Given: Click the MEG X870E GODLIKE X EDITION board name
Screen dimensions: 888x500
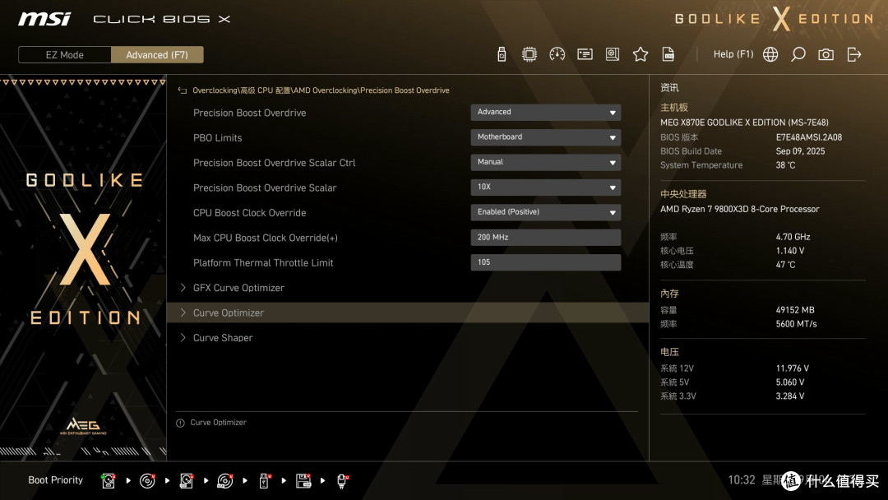Looking at the screenshot, I should (x=744, y=123).
